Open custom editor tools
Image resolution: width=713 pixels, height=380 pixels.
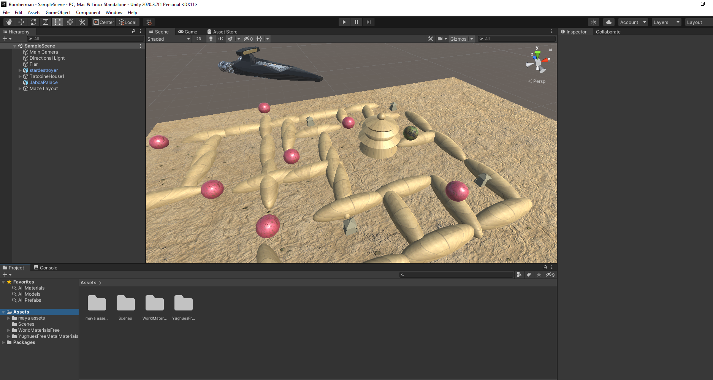pyautogui.click(x=82, y=22)
